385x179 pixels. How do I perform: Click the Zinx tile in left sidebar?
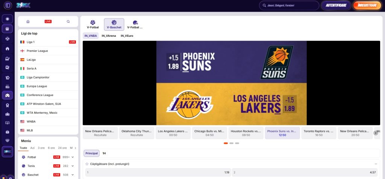coord(8,152)
